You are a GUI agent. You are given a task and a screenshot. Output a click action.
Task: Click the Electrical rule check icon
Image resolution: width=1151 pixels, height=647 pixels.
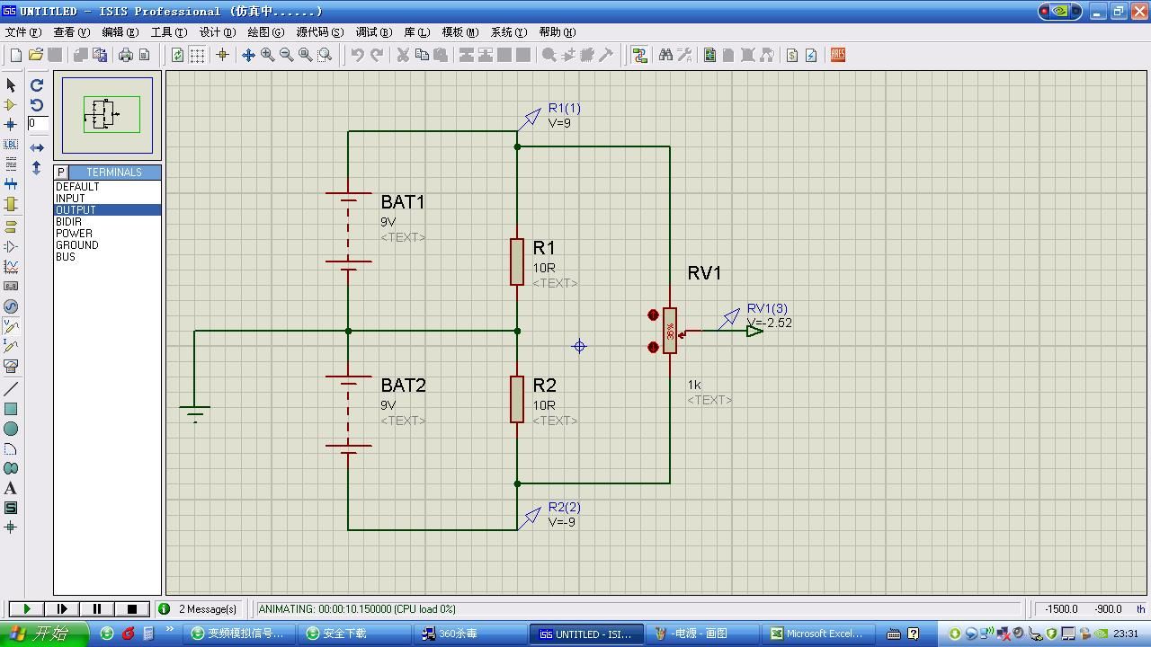pos(810,55)
